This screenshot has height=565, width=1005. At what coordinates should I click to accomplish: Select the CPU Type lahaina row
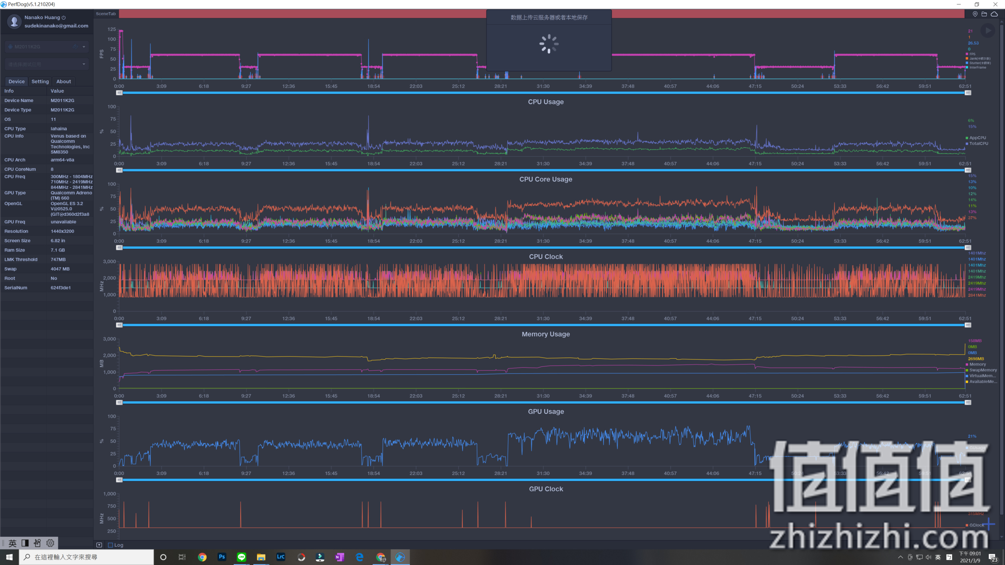(47, 129)
